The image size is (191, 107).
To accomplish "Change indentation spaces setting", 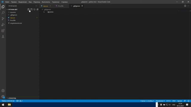I will 160,101.
